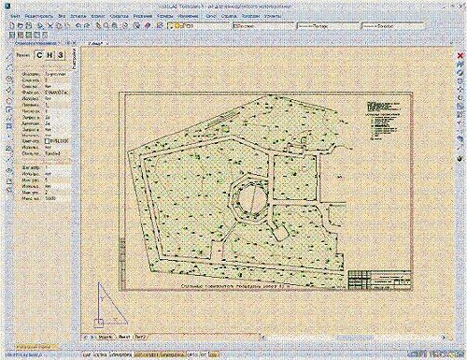Click the horizontal scrollbar below the drawing area
This screenshot has height=360, width=467.
(x=353, y=338)
